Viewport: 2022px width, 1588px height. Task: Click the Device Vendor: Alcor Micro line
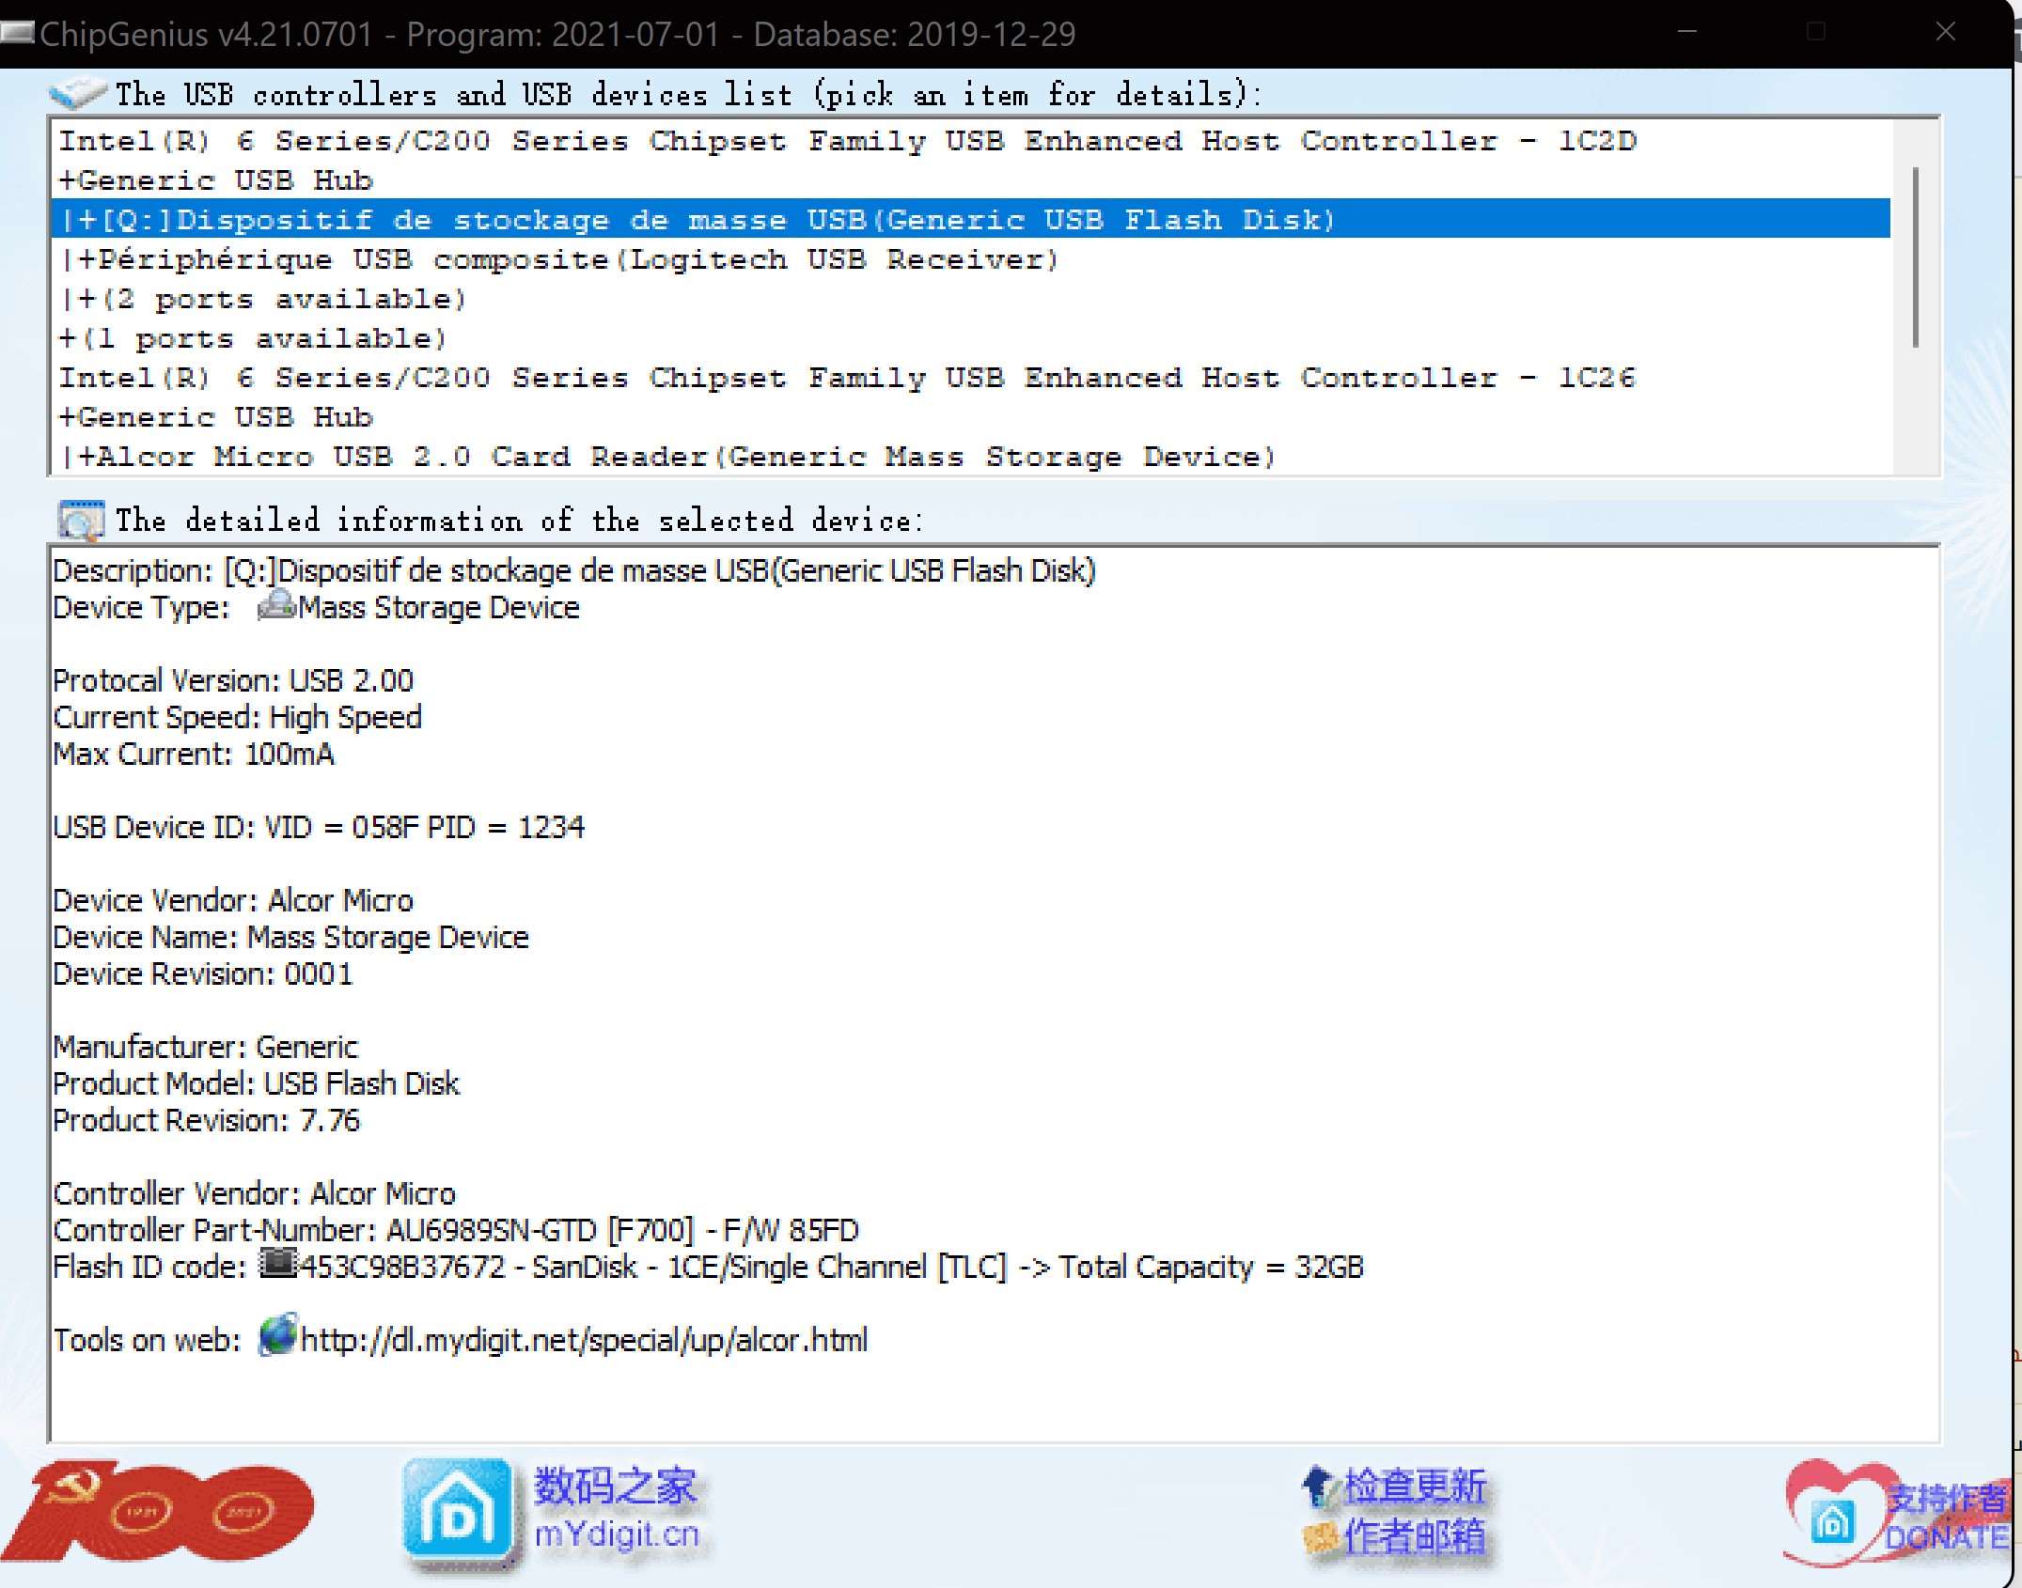(x=233, y=900)
